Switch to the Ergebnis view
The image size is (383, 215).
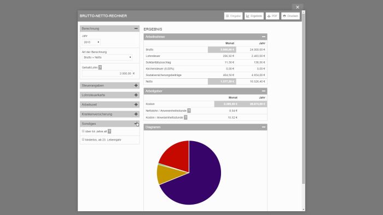254,16
